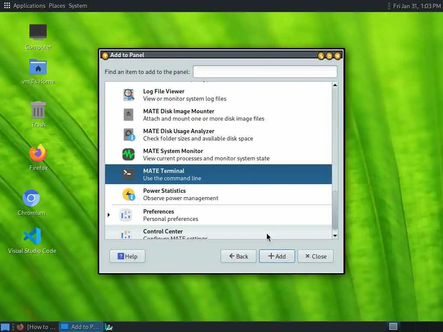Image resolution: width=443 pixels, height=332 pixels.
Task: Switch to Add to P... taskbar window
Action: (x=81, y=327)
